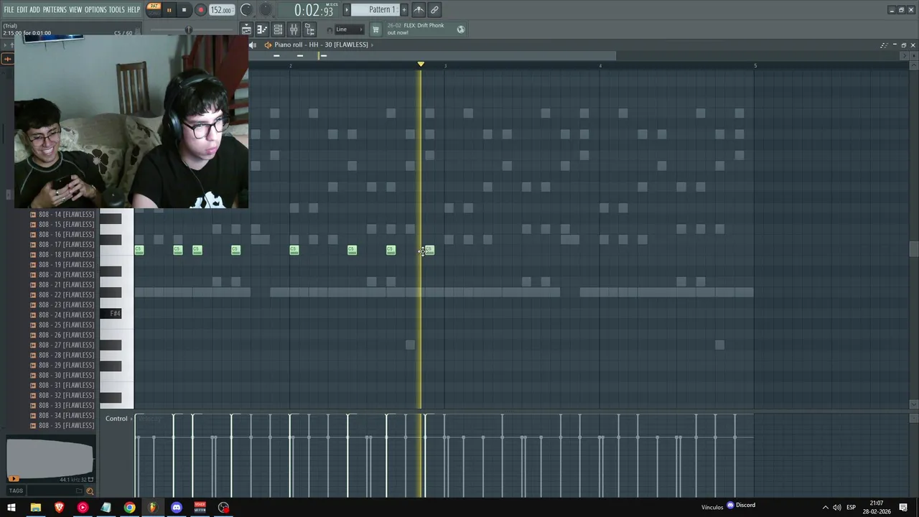Viewport: 919px width, 517px height.
Task: Click the folder icon beside TAGS
Action: coord(79,491)
